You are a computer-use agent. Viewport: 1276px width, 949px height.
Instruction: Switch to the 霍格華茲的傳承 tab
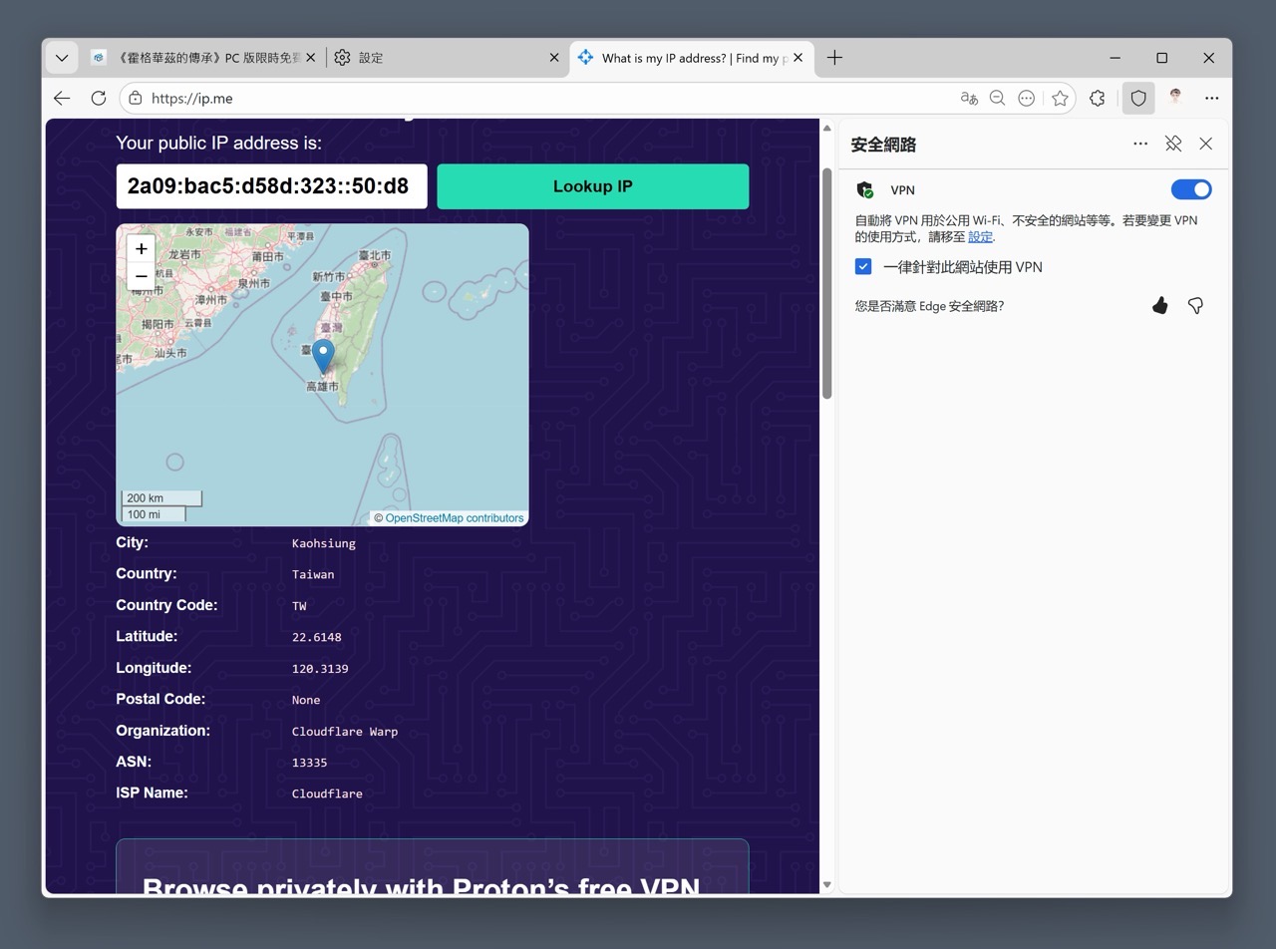199,58
